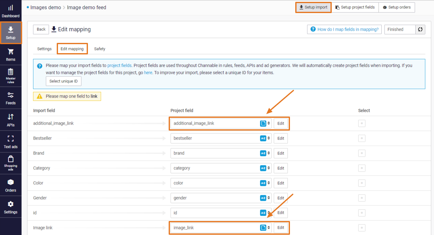The width and height of the screenshot is (434, 235).
Task: Open the APIs sidebar panel
Action: (11, 119)
